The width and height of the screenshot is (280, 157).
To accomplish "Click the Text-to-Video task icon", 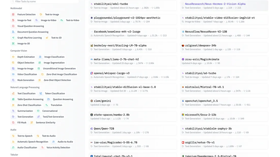I will coord(62,20).
